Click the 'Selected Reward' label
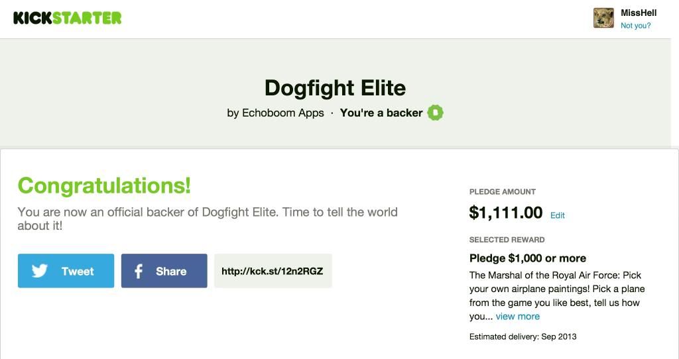 tap(507, 240)
